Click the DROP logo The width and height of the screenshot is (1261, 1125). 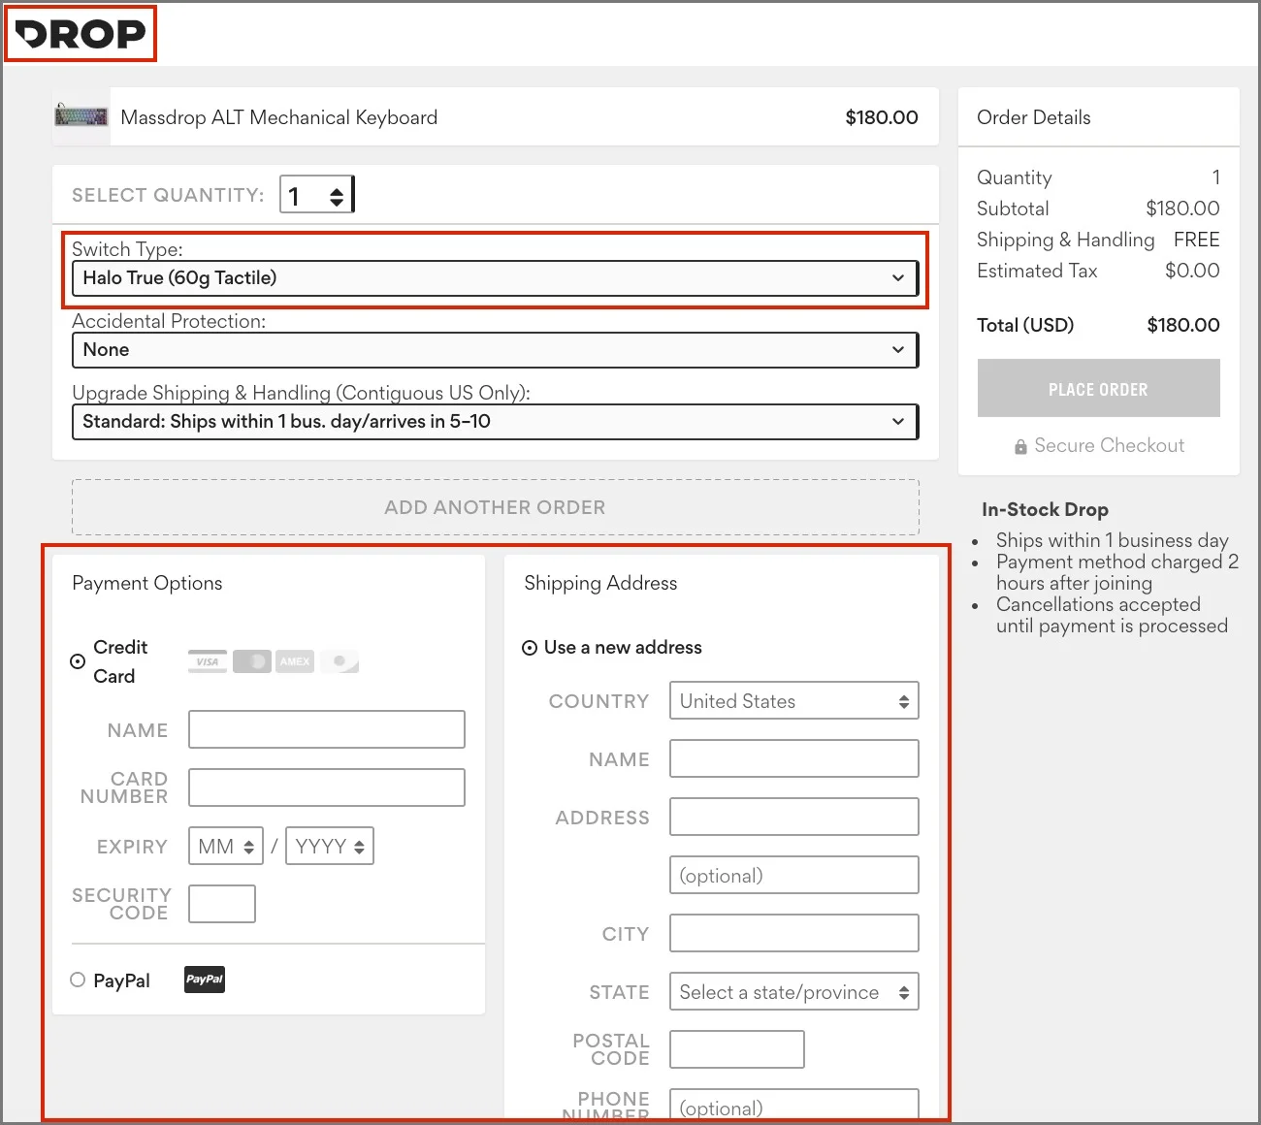tap(81, 34)
